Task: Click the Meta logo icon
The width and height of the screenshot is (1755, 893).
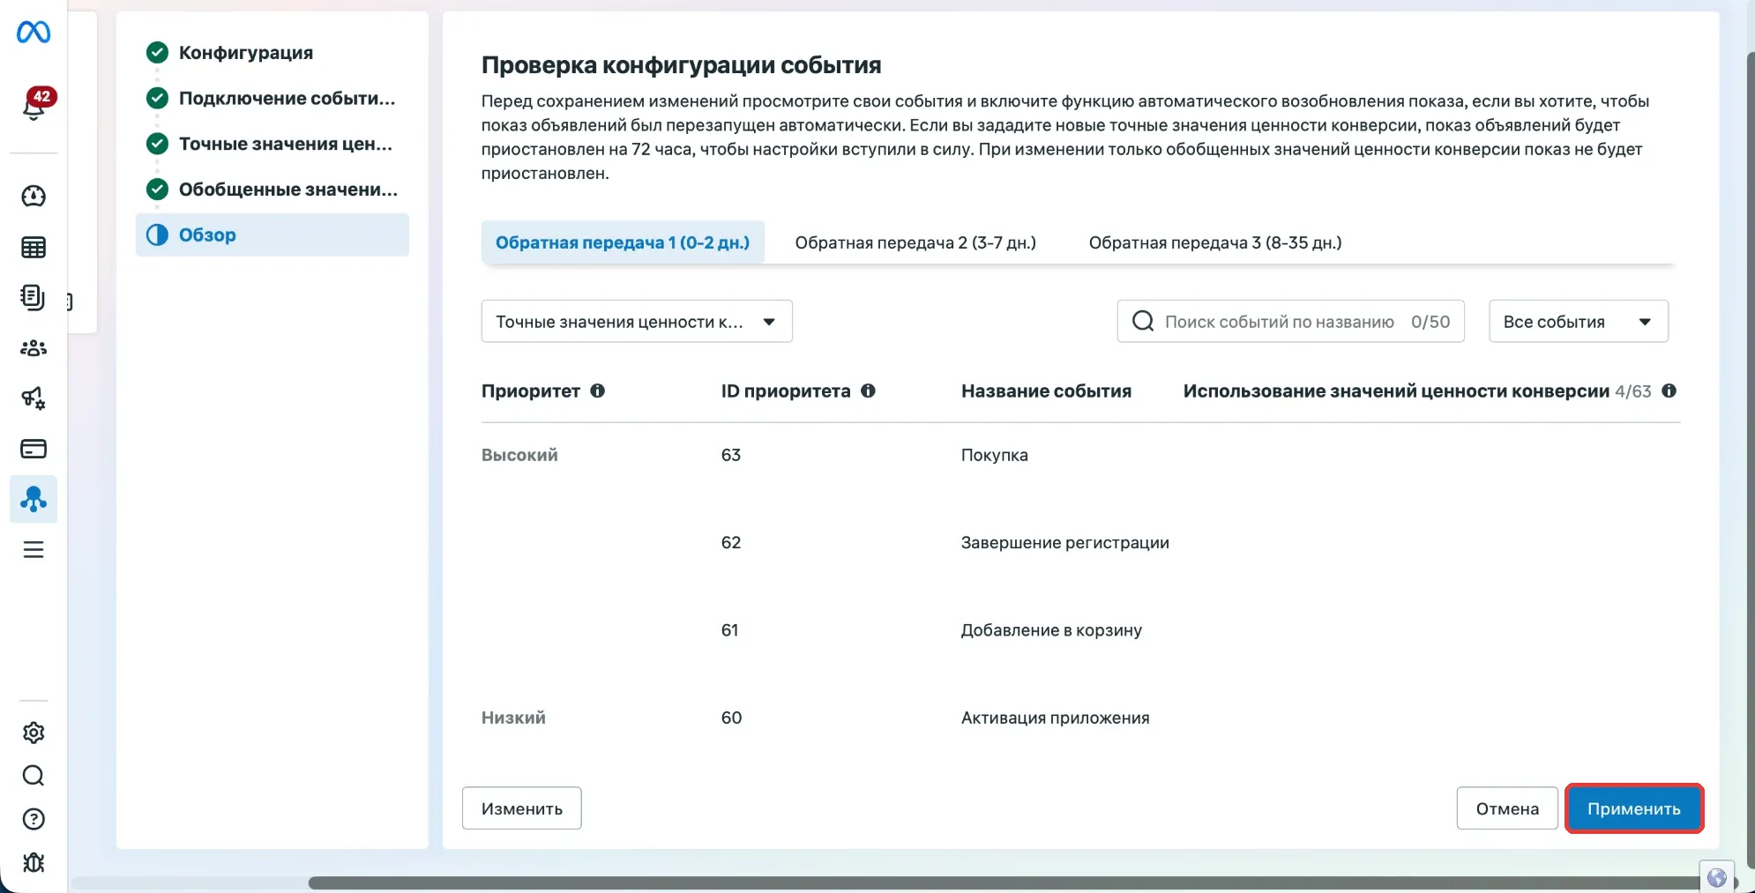Action: pos(34,33)
